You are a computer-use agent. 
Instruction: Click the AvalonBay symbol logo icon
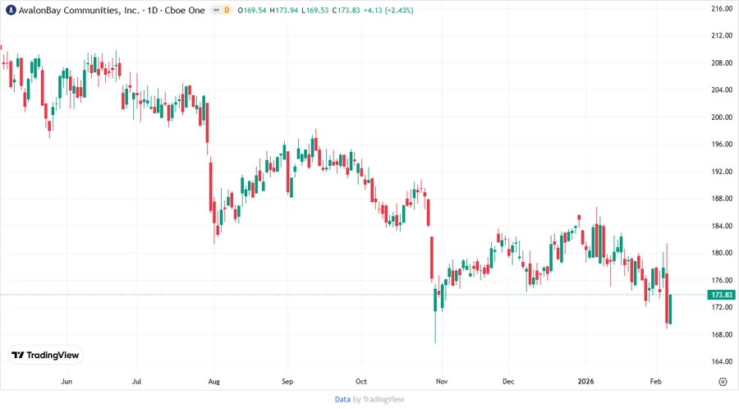[11, 10]
